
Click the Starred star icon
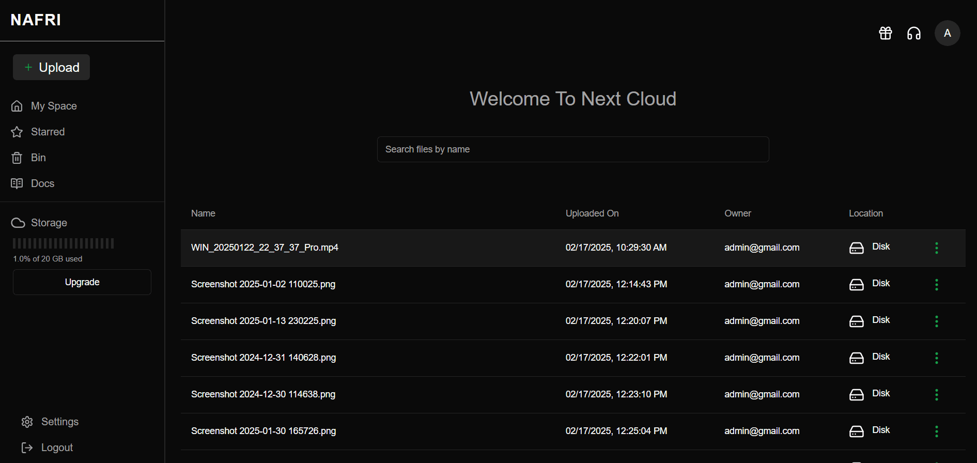pos(17,132)
